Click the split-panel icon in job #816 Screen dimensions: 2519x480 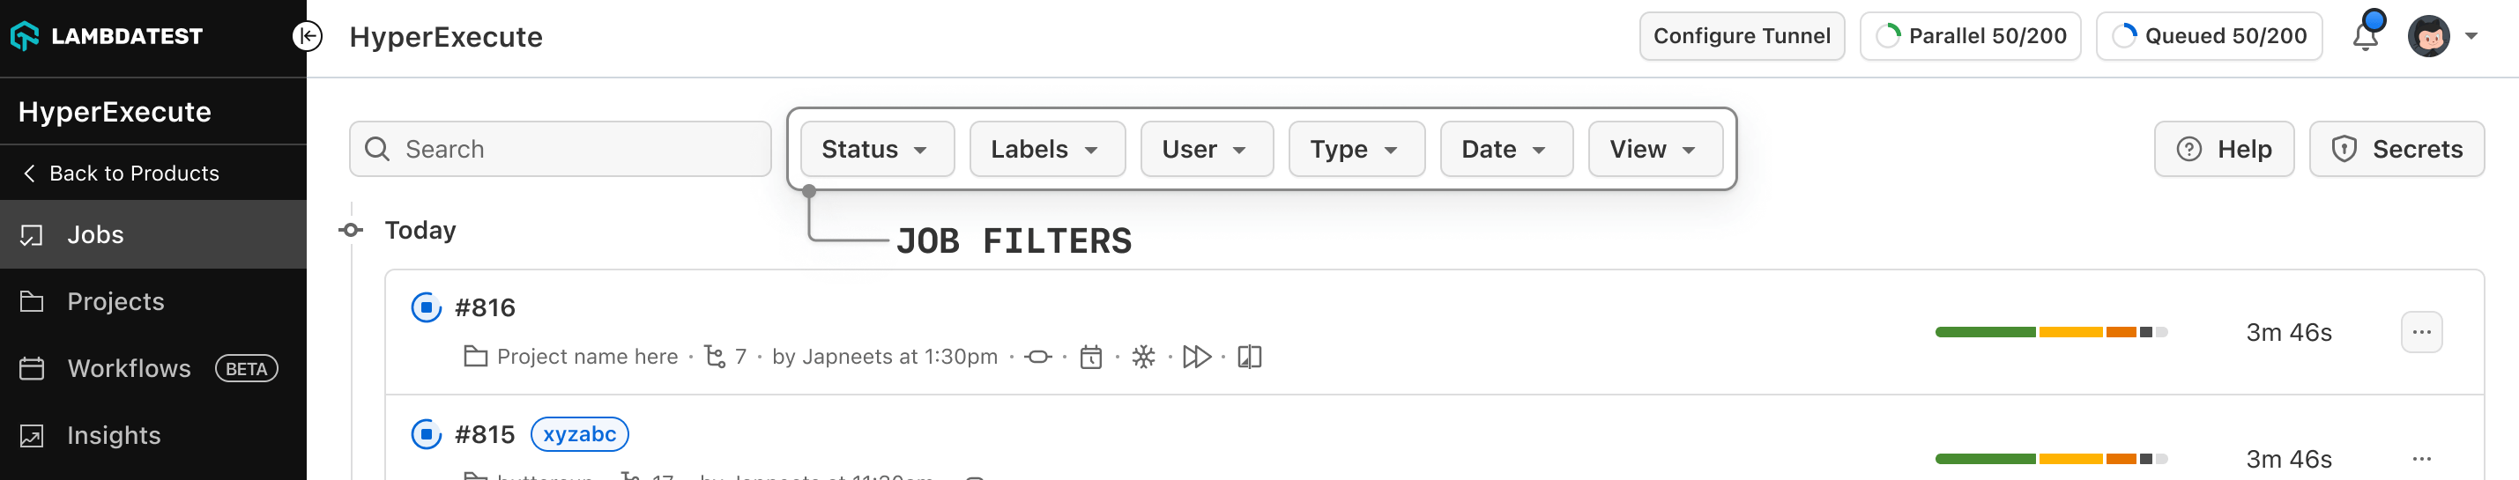(x=1250, y=358)
